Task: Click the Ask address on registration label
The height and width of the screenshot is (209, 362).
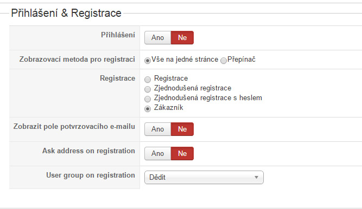Action: (88, 151)
